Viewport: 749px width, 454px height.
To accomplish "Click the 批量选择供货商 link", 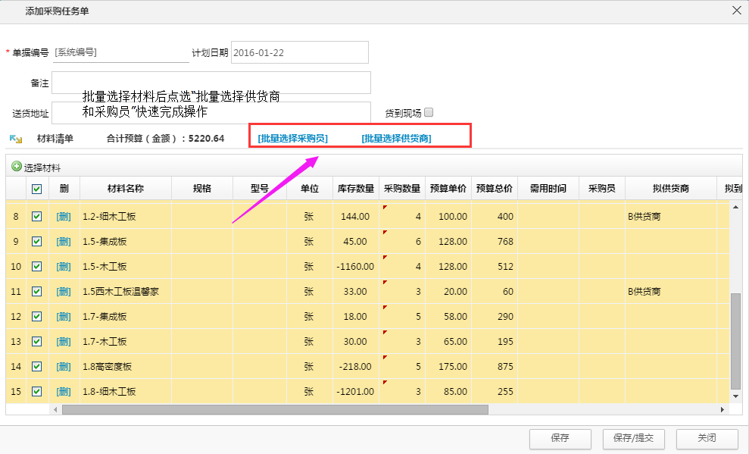I will coord(396,139).
